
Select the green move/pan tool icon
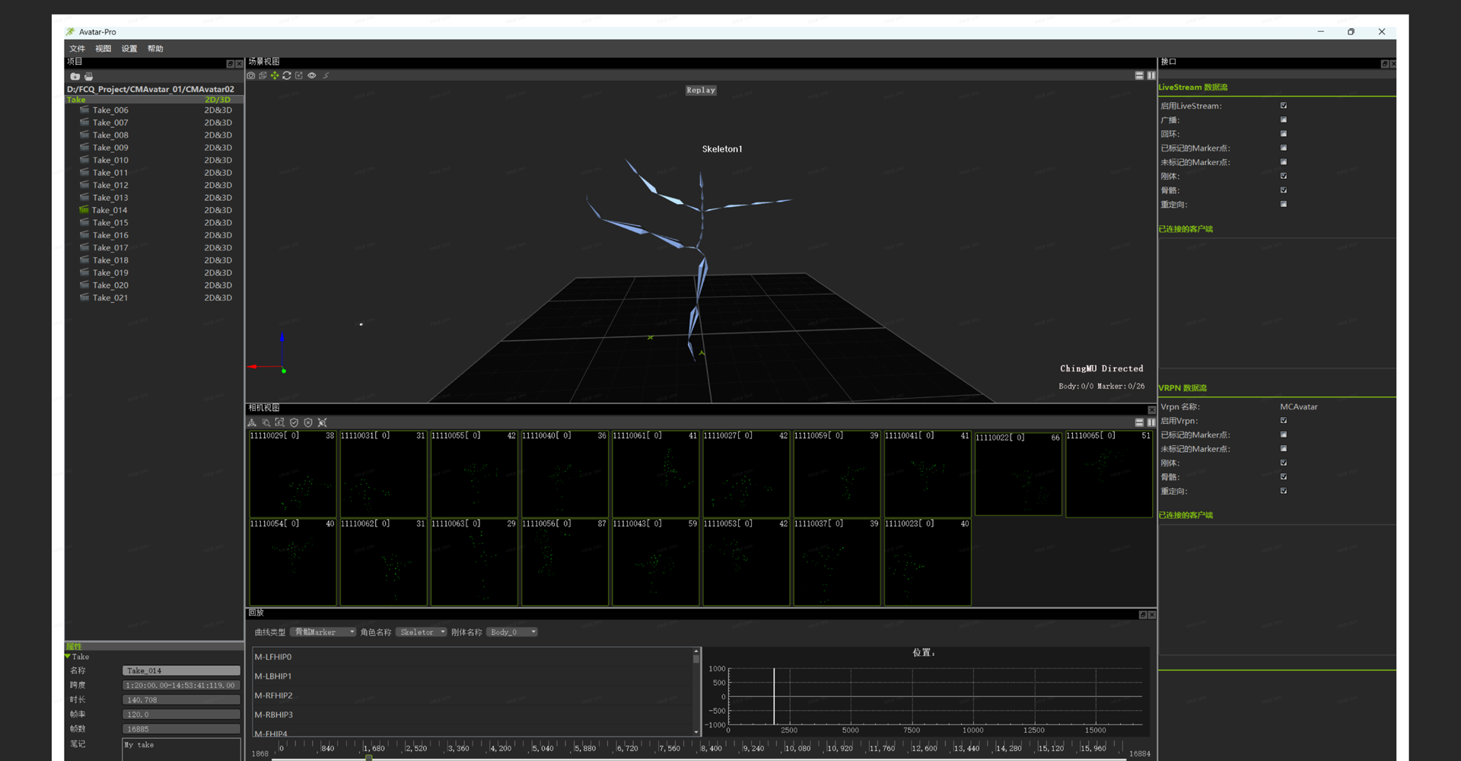[275, 76]
